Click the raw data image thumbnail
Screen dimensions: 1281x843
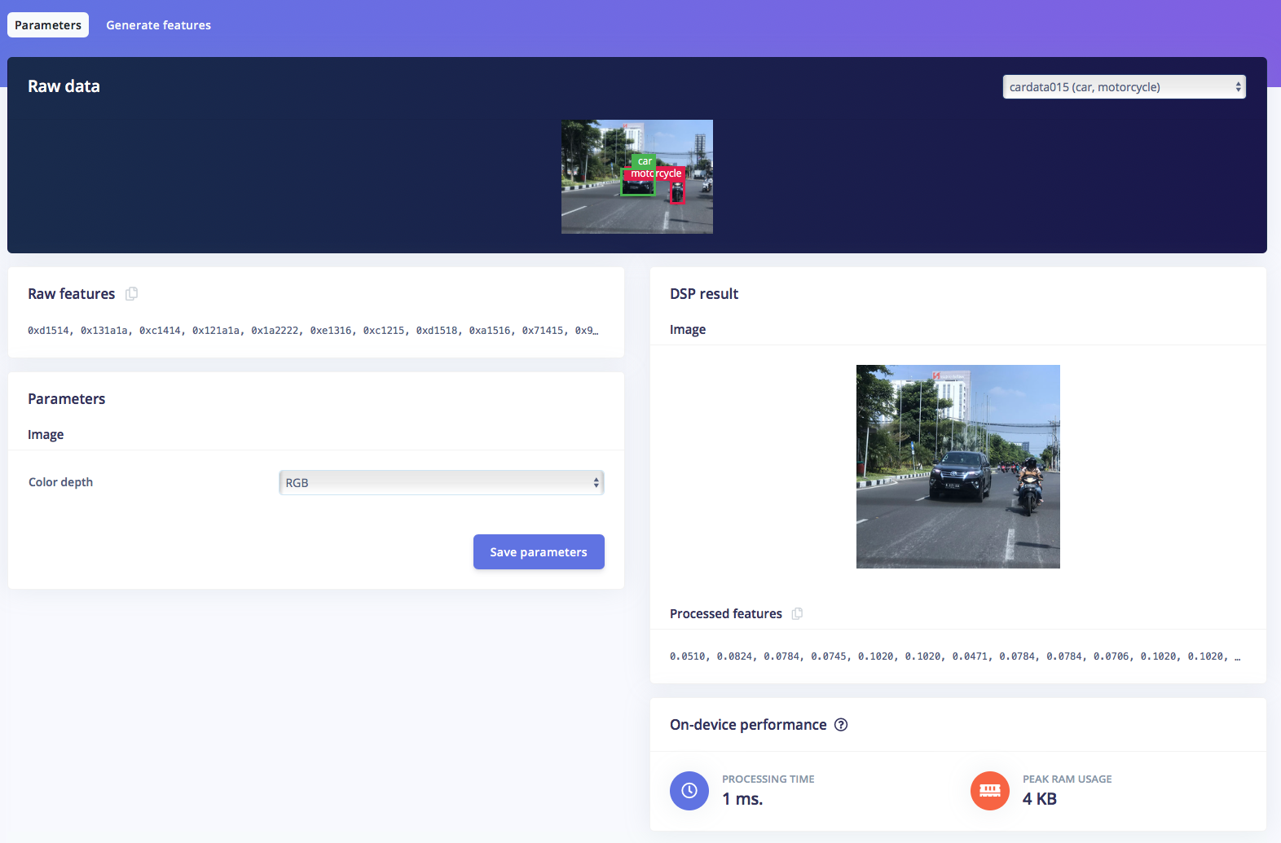[x=595, y=212]
